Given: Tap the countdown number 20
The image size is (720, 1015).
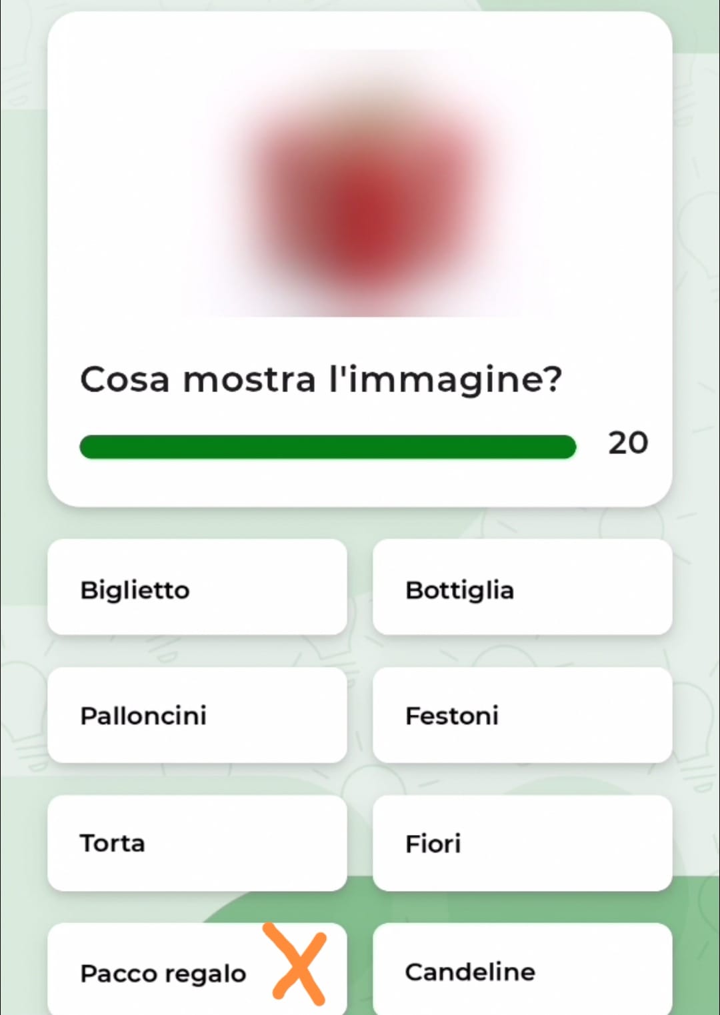Looking at the screenshot, I should (627, 443).
